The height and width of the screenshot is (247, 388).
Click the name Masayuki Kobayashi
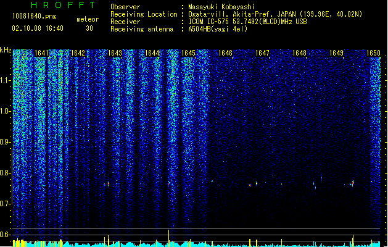pyautogui.click(x=221, y=7)
